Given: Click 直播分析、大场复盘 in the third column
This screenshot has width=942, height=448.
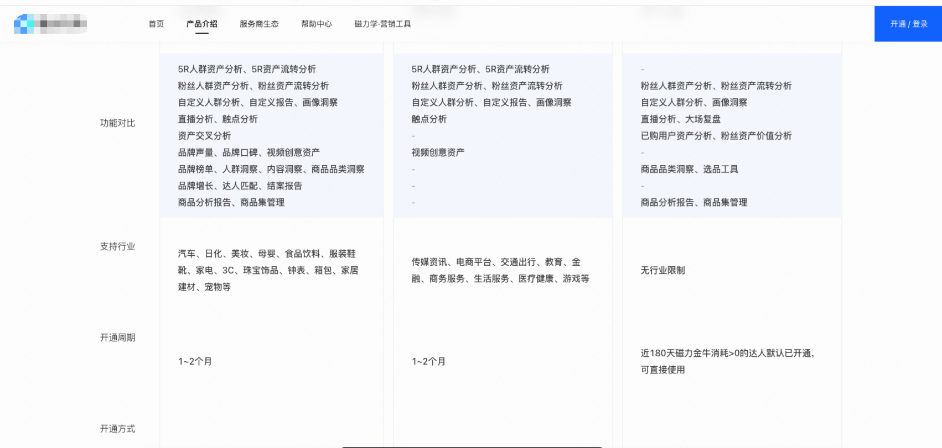Looking at the screenshot, I should click(x=680, y=119).
